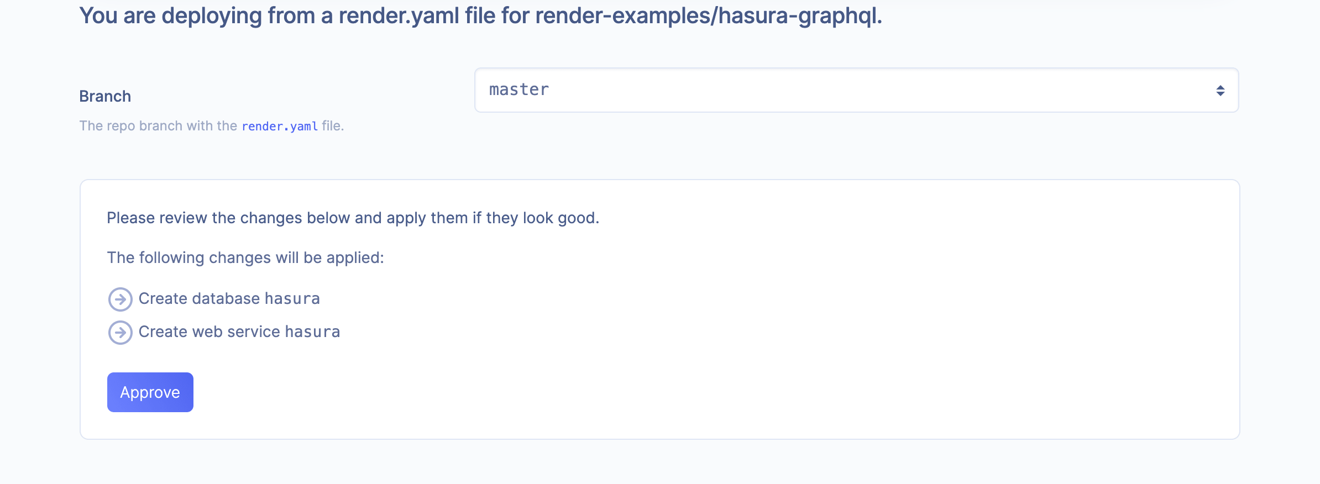Click the repo branch helper text
Image resolution: width=1320 pixels, height=484 pixels.
pyautogui.click(x=211, y=125)
